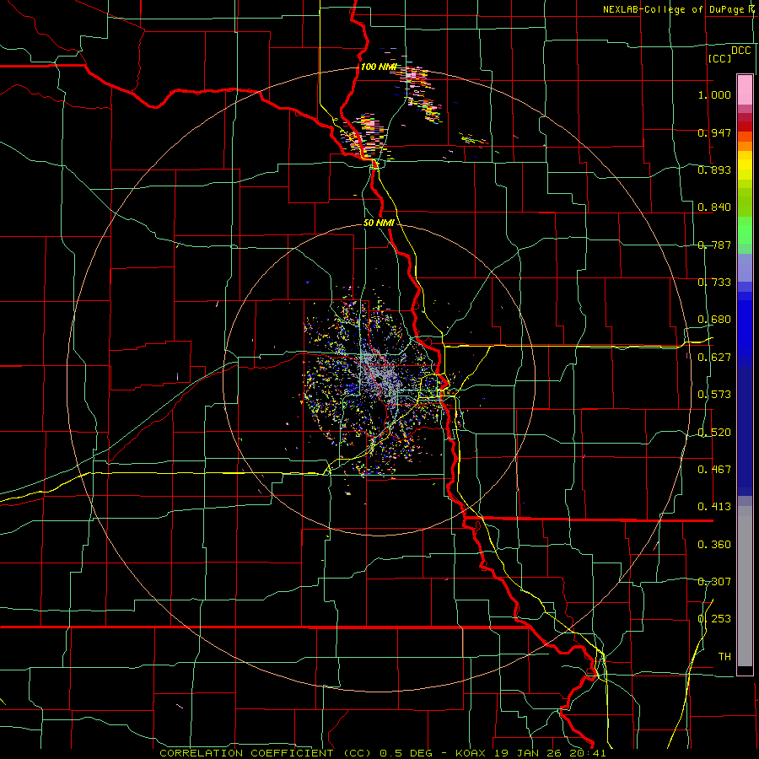759x759 pixels.
Task: Click the Correlation Coefficient KOAX caption text
Action: pyautogui.click(x=382, y=753)
